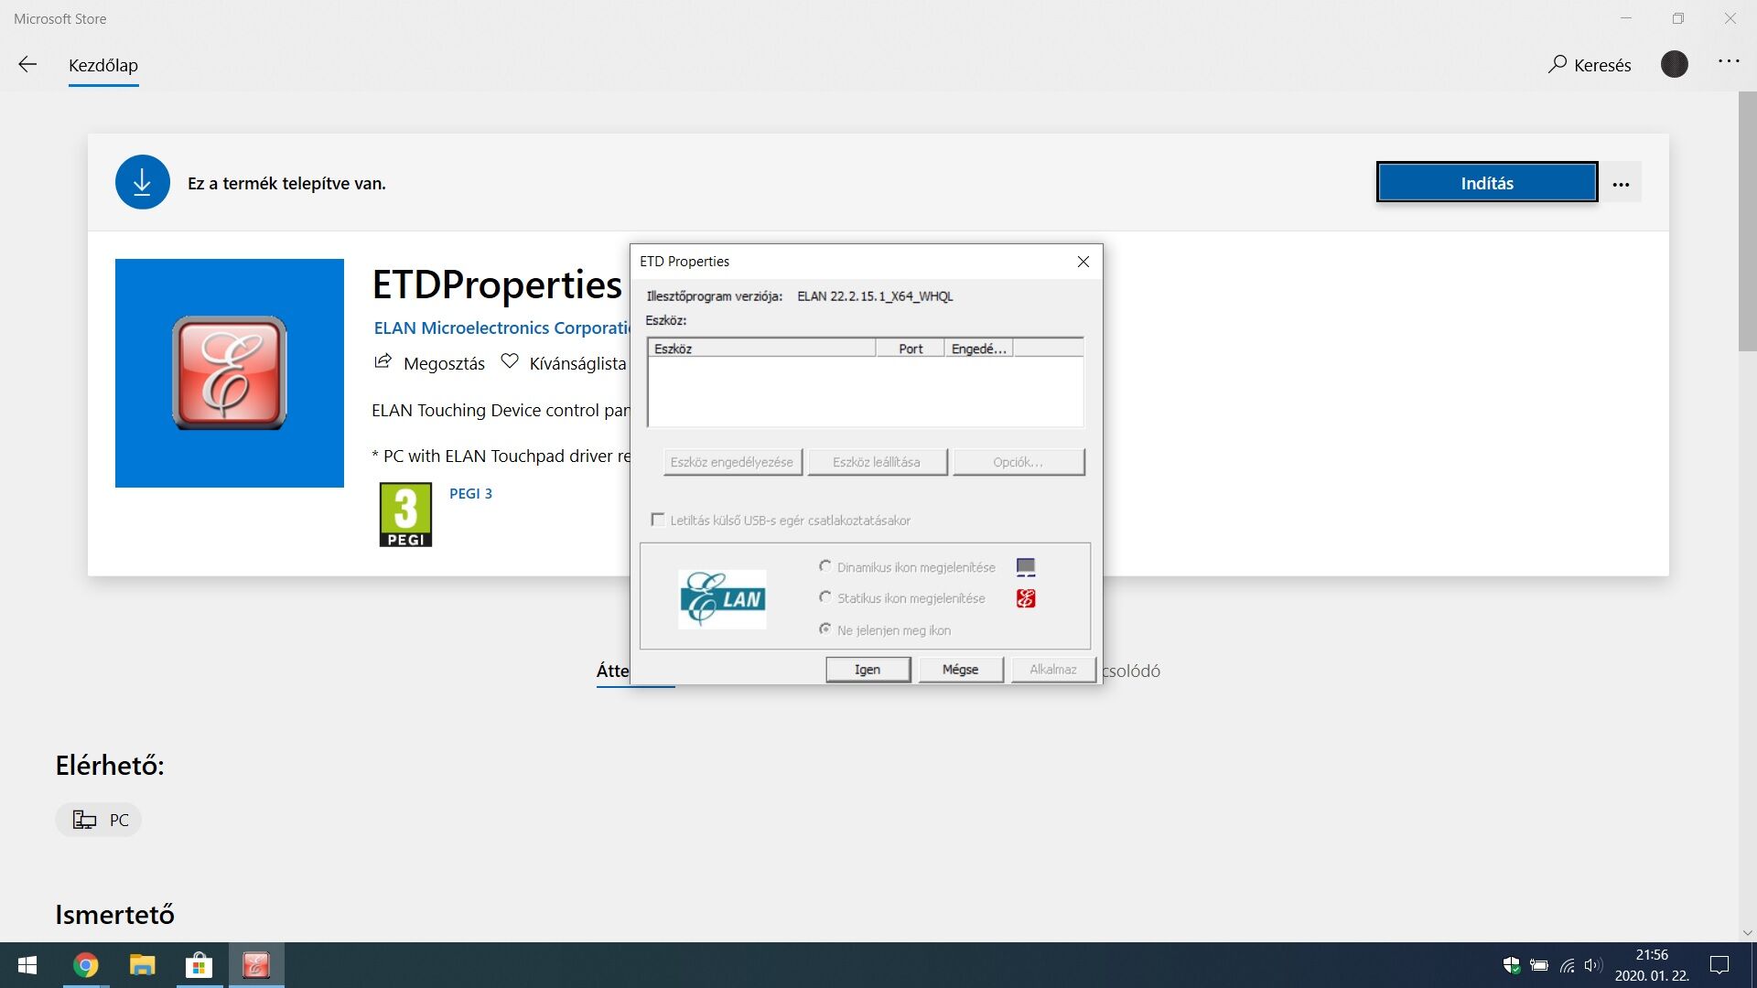Click the ETDProperties app title
The width and height of the screenshot is (1757, 988).
tap(497, 285)
